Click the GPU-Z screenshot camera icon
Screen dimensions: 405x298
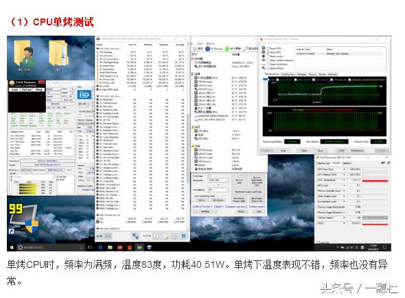click(383, 163)
